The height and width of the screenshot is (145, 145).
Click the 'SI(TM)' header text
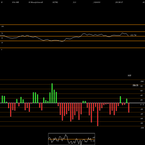coord(55,2)
